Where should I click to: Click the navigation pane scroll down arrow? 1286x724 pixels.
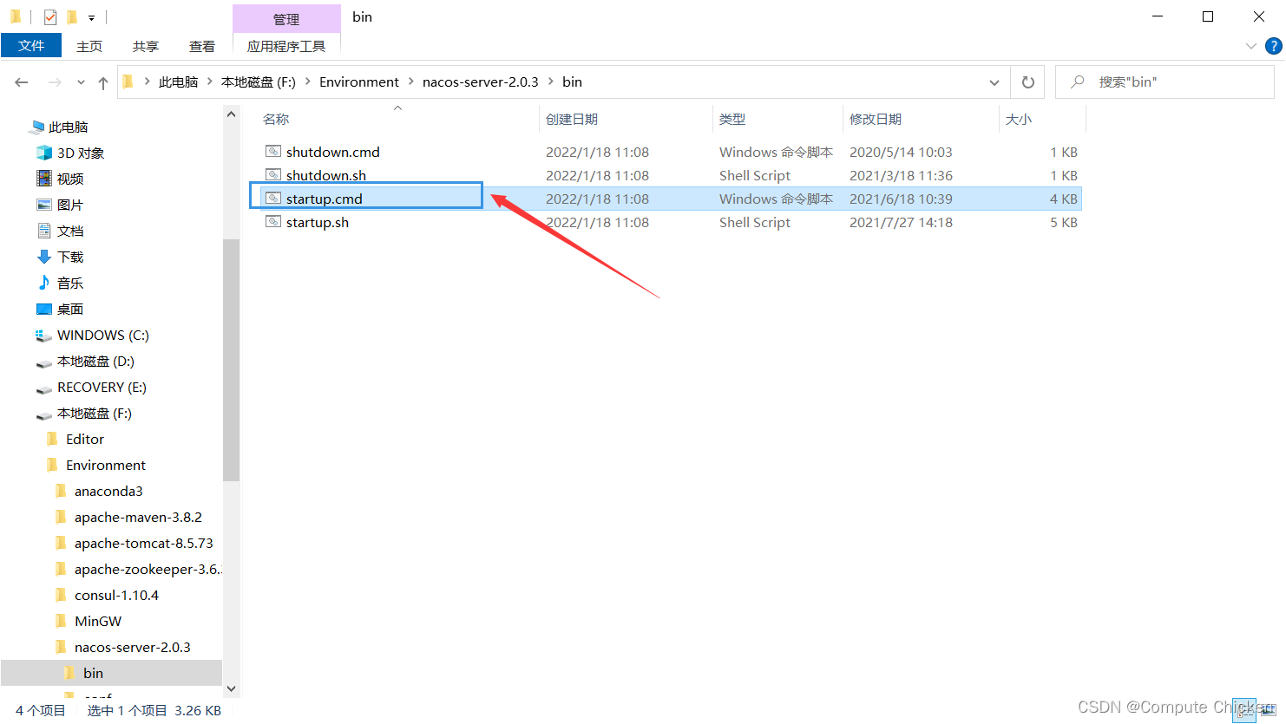click(232, 689)
